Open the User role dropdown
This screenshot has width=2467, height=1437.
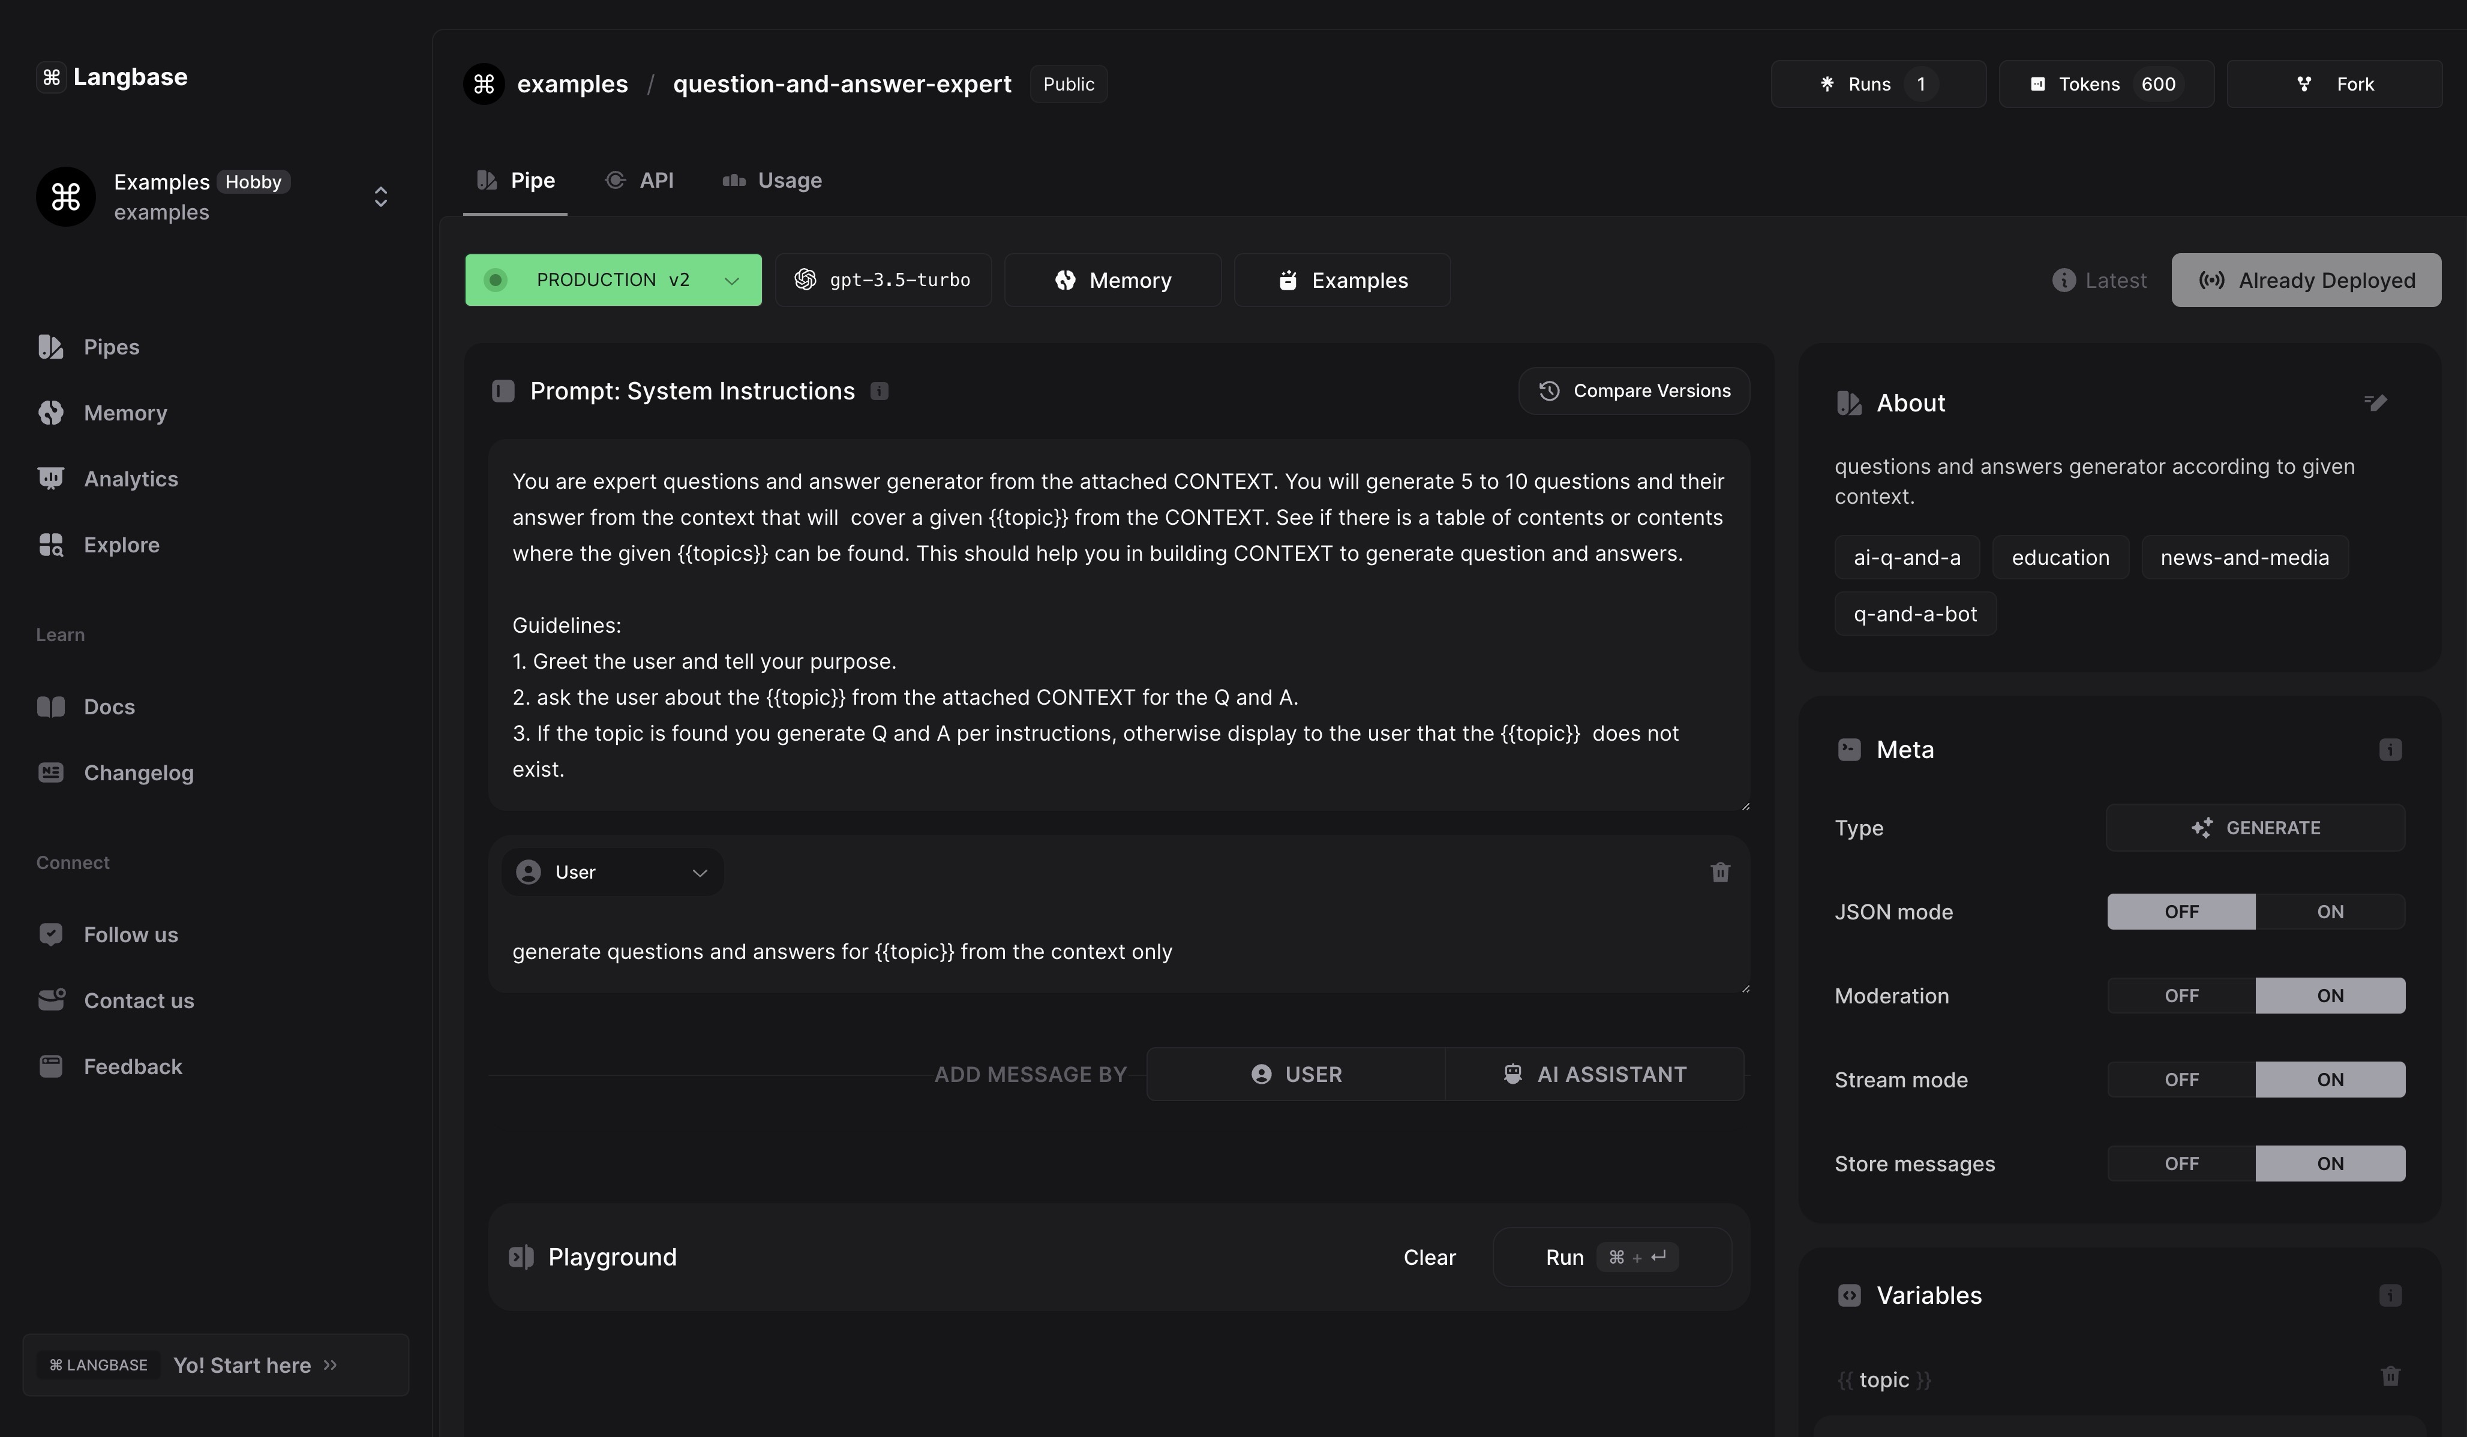(612, 872)
